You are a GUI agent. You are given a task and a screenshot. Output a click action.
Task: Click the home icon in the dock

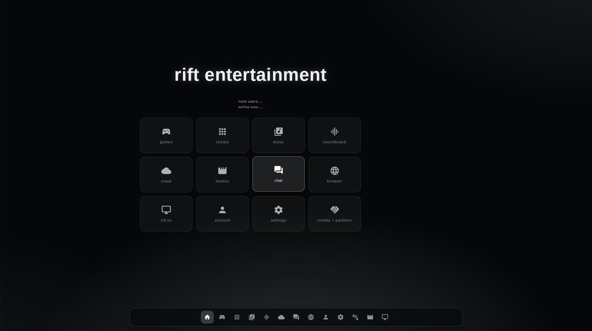207,317
